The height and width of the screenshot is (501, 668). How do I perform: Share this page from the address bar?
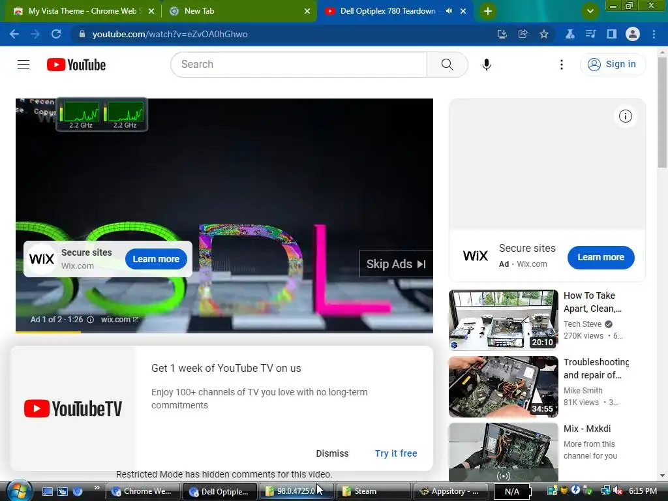click(x=523, y=34)
